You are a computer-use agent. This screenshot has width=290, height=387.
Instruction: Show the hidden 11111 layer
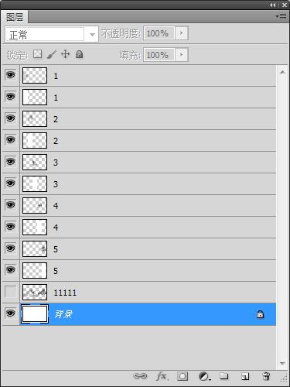pos(11,292)
